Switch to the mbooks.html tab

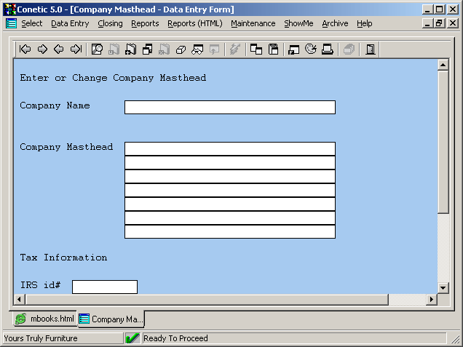click(x=45, y=319)
